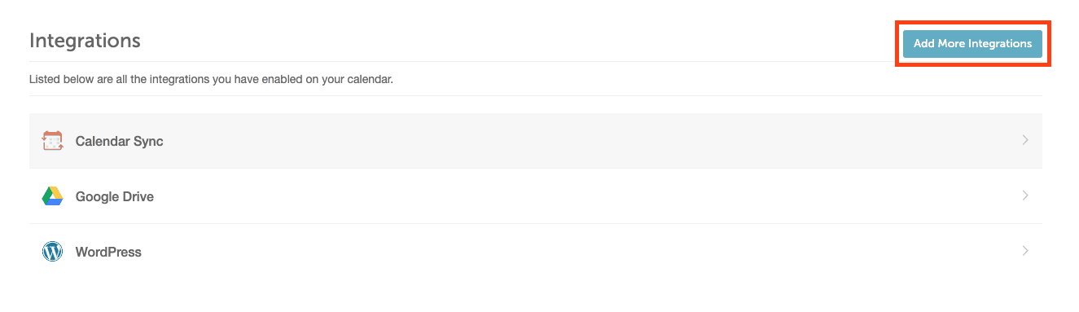Click the word 'Integrations' on the teal button
This screenshot has height=312, width=1079.
[1000, 43]
